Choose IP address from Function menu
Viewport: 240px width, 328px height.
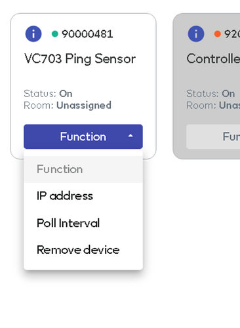point(83,196)
